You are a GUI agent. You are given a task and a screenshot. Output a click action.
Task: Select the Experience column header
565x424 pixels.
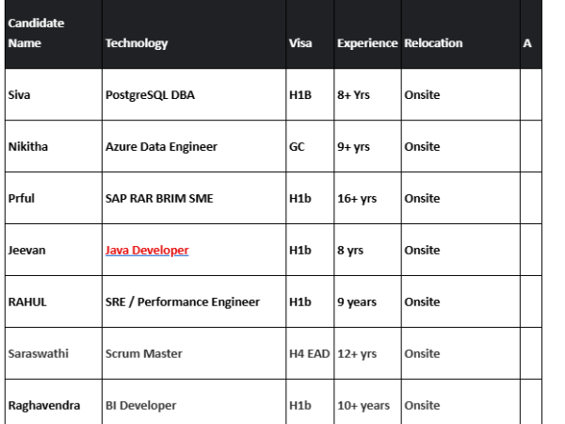[x=367, y=34]
